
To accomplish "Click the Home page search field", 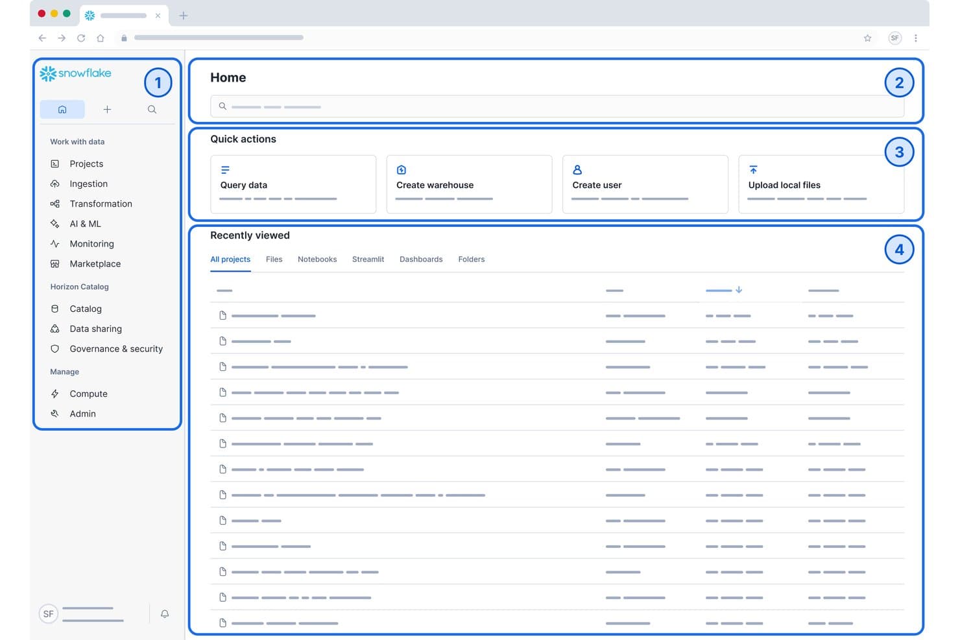I will coord(557,106).
